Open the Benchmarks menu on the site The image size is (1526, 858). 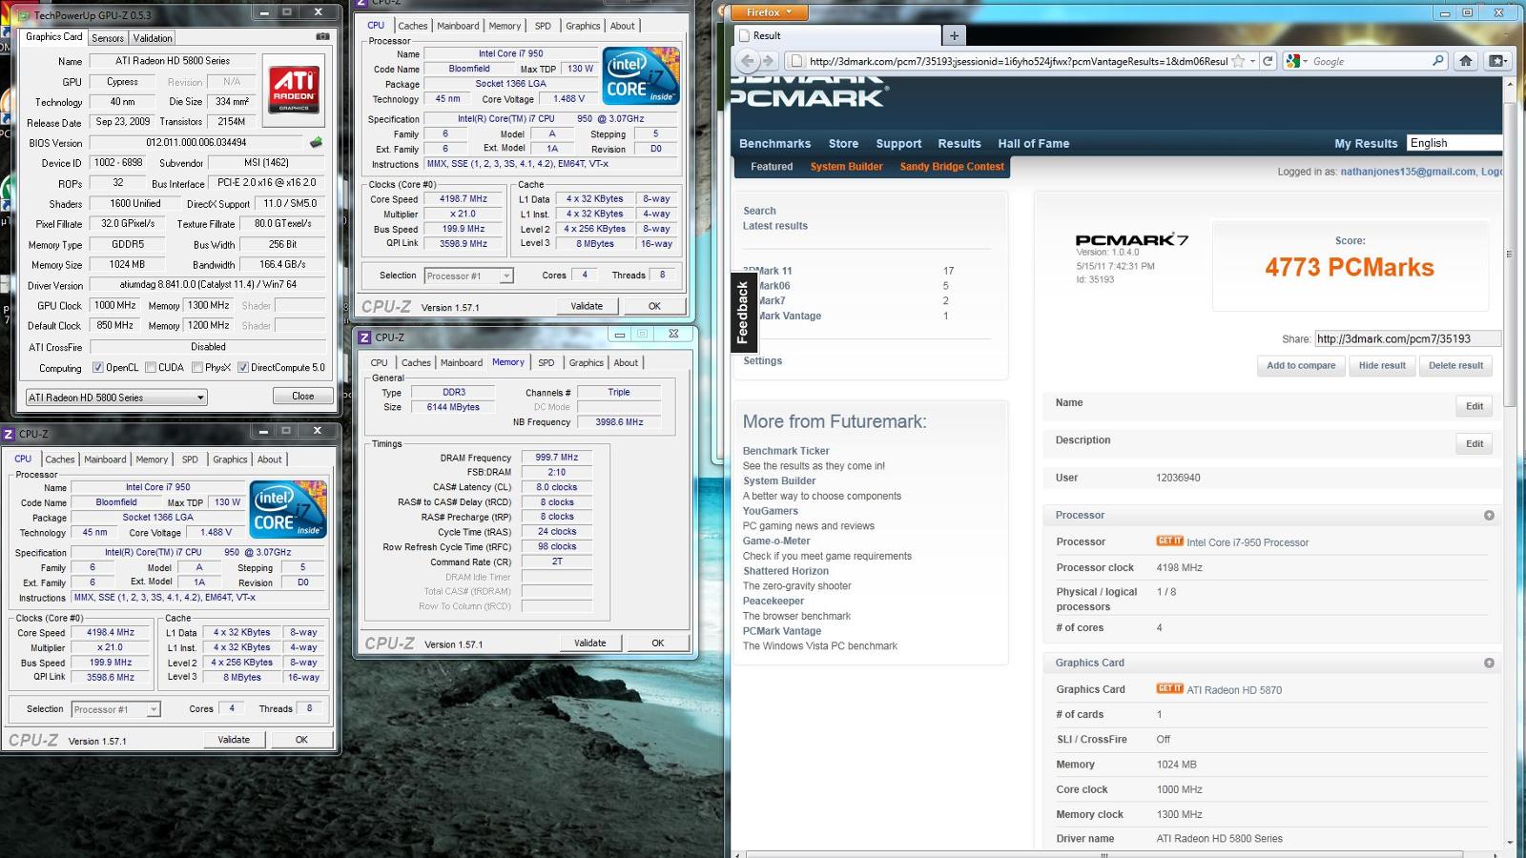coord(774,144)
